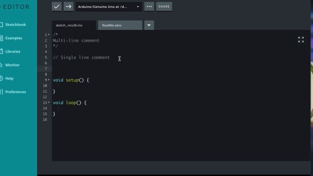The width and height of the screenshot is (313, 176).
Task: Click the EDITOR logo title
Action: tap(16, 7)
